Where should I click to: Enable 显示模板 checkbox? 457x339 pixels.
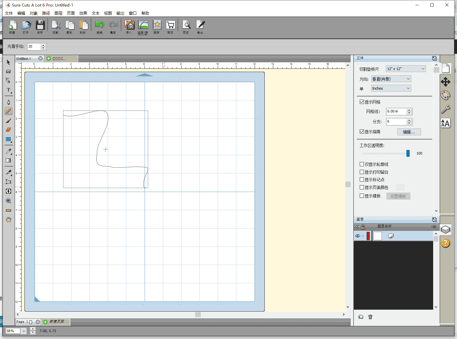point(362,196)
